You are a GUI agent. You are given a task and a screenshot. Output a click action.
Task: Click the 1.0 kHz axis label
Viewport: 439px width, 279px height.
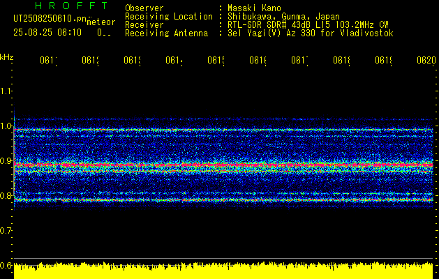(6, 126)
